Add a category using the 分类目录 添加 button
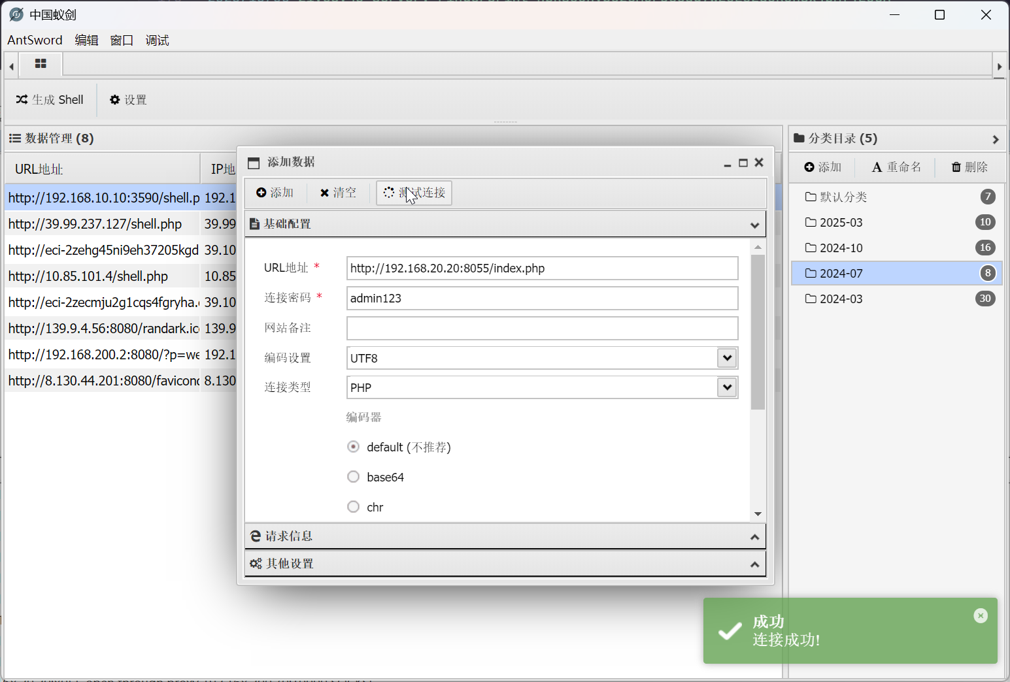Image resolution: width=1010 pixels, height=682 pixels. click(822, 167)
